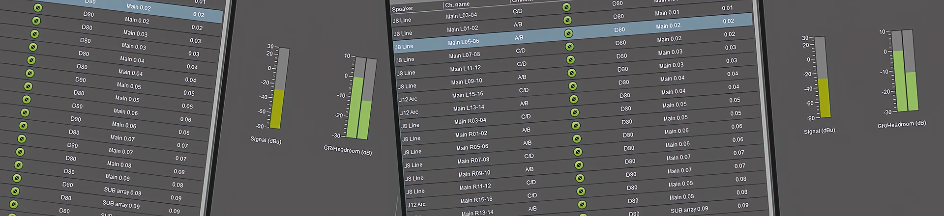Select the Main L09-10 channel name
The image size is (944, 216).
click(x=466, y=81)
